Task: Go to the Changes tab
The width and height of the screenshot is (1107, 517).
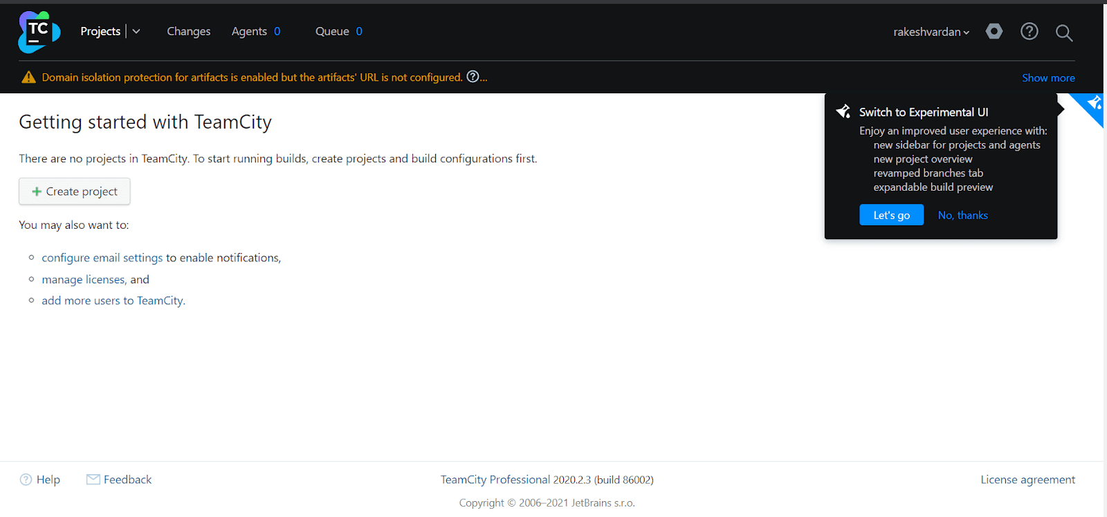Action: 188,32
